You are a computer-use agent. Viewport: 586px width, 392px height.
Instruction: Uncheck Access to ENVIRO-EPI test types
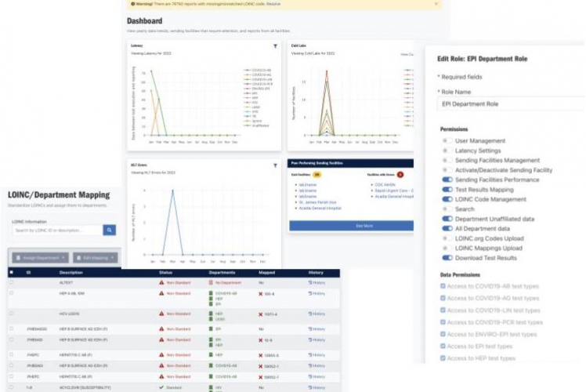(443, 334)
